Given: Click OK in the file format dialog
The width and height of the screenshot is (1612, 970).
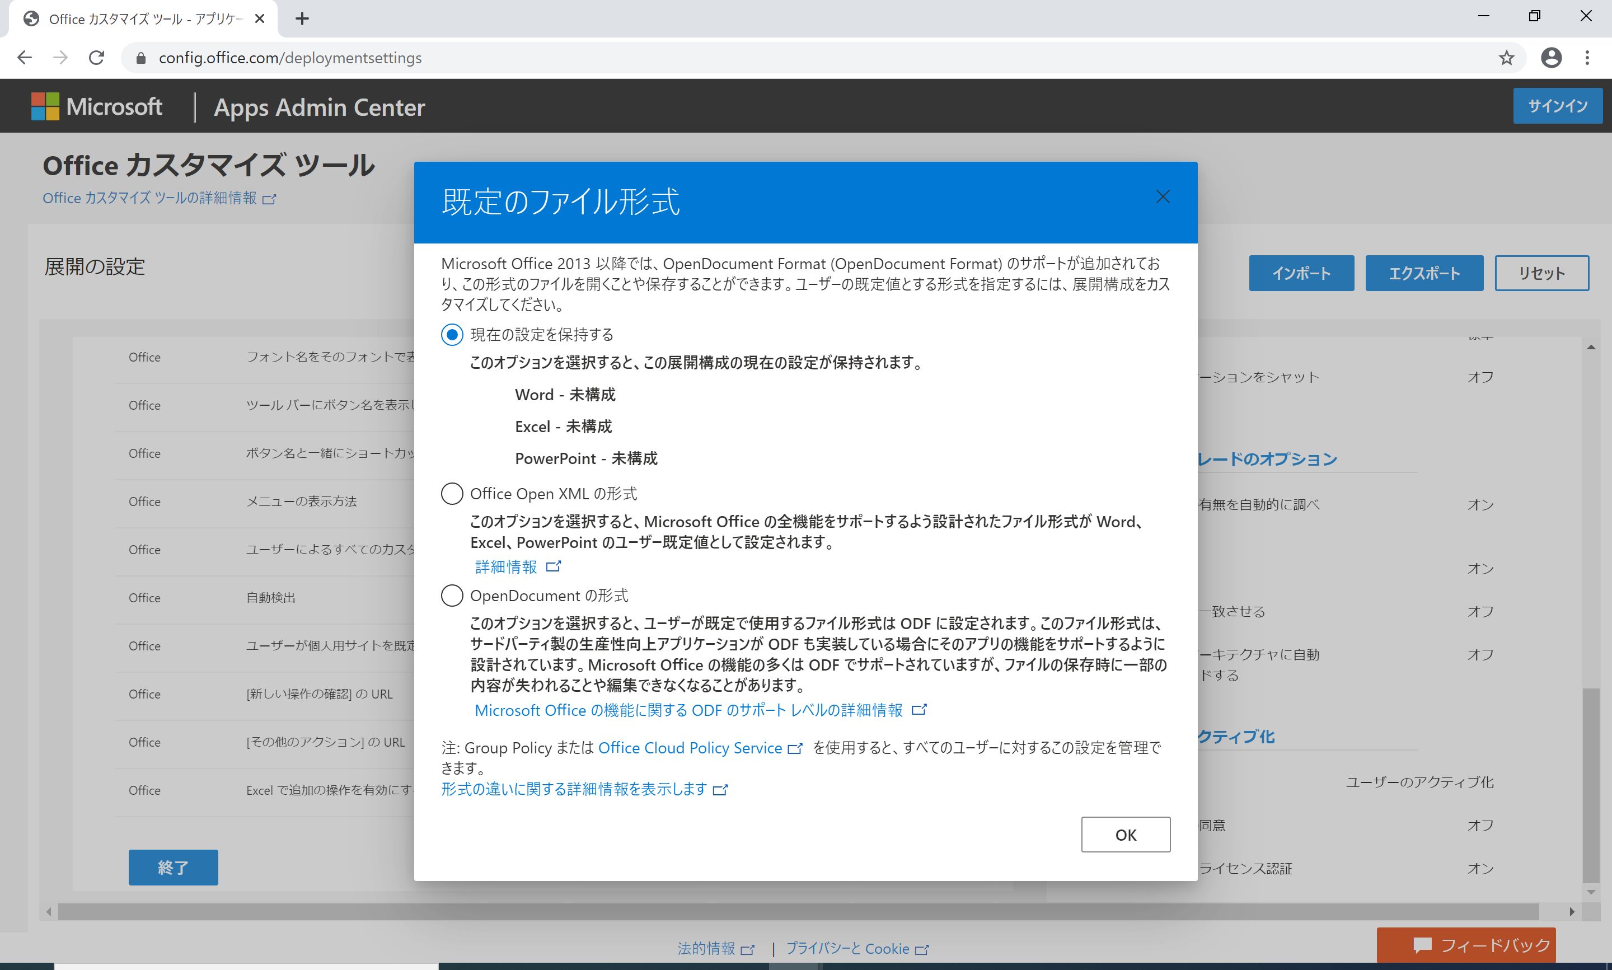Looking at the screenshot, I should click(x=1125, y=835).
